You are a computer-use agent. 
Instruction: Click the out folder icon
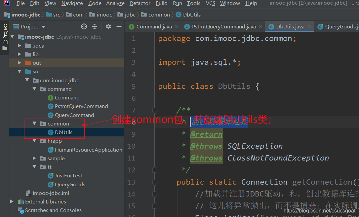coord(28,63)
